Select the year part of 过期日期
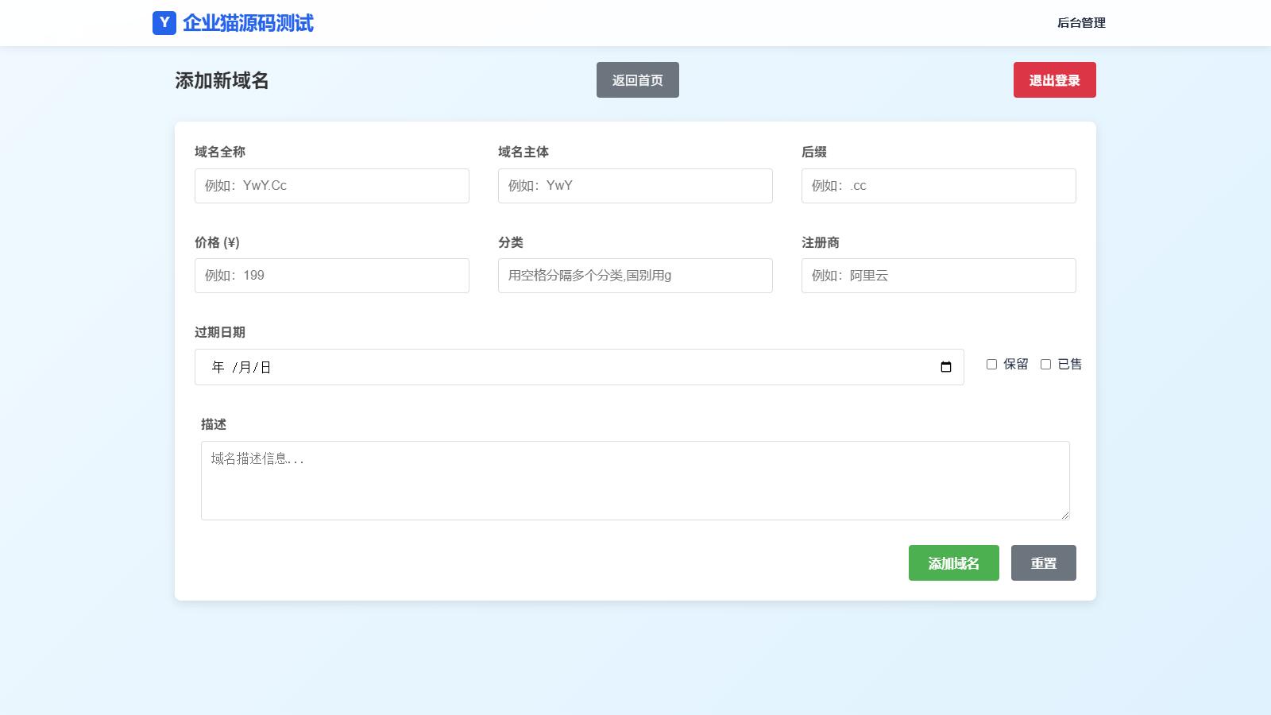 218,367
